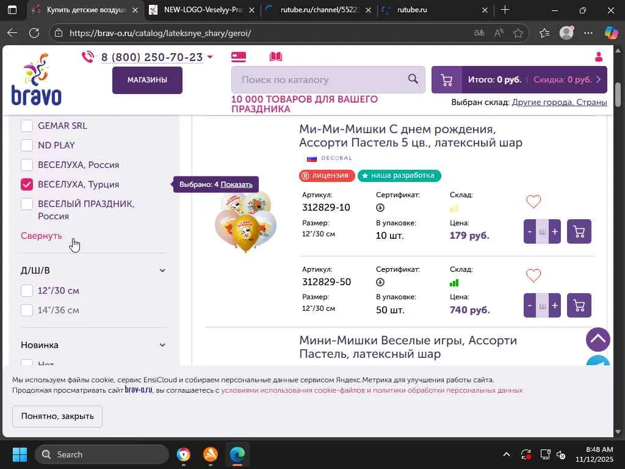Viewport: 625px width, 469px height.
Task: Click the Ми-Ми-Мишки balloon thumbnail
Action: click(245, 221)
